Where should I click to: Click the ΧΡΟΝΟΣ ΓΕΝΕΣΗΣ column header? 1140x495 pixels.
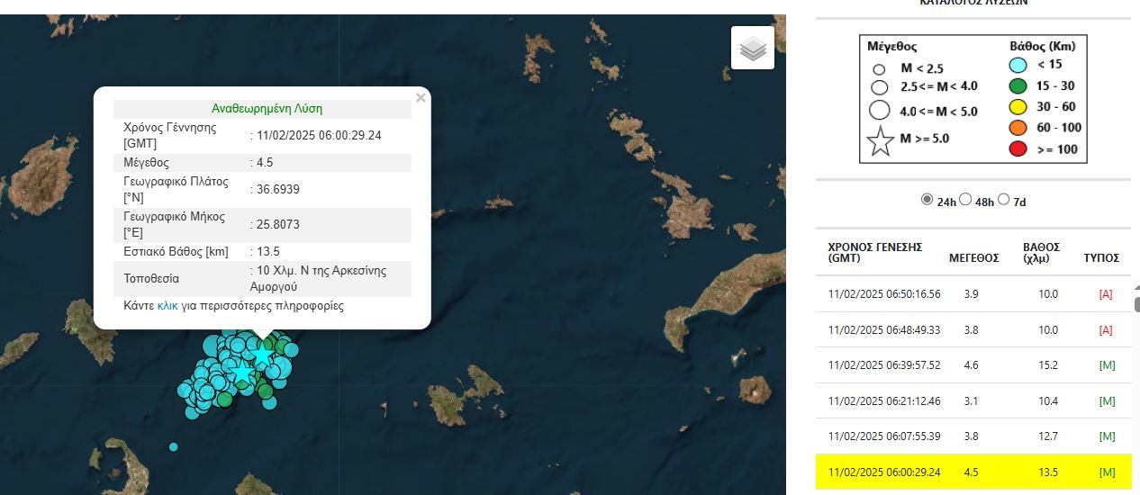(x=874, y=252)
